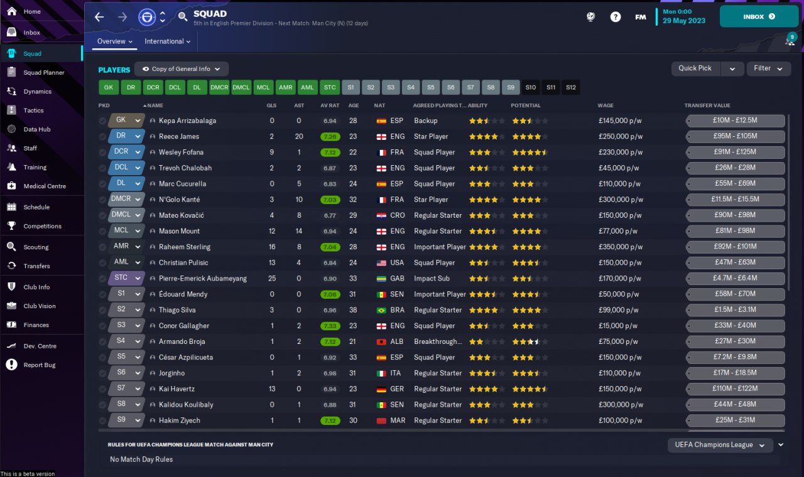Open the help question mark icon
This screenshot has height=477, width=804.
[616, 17]
